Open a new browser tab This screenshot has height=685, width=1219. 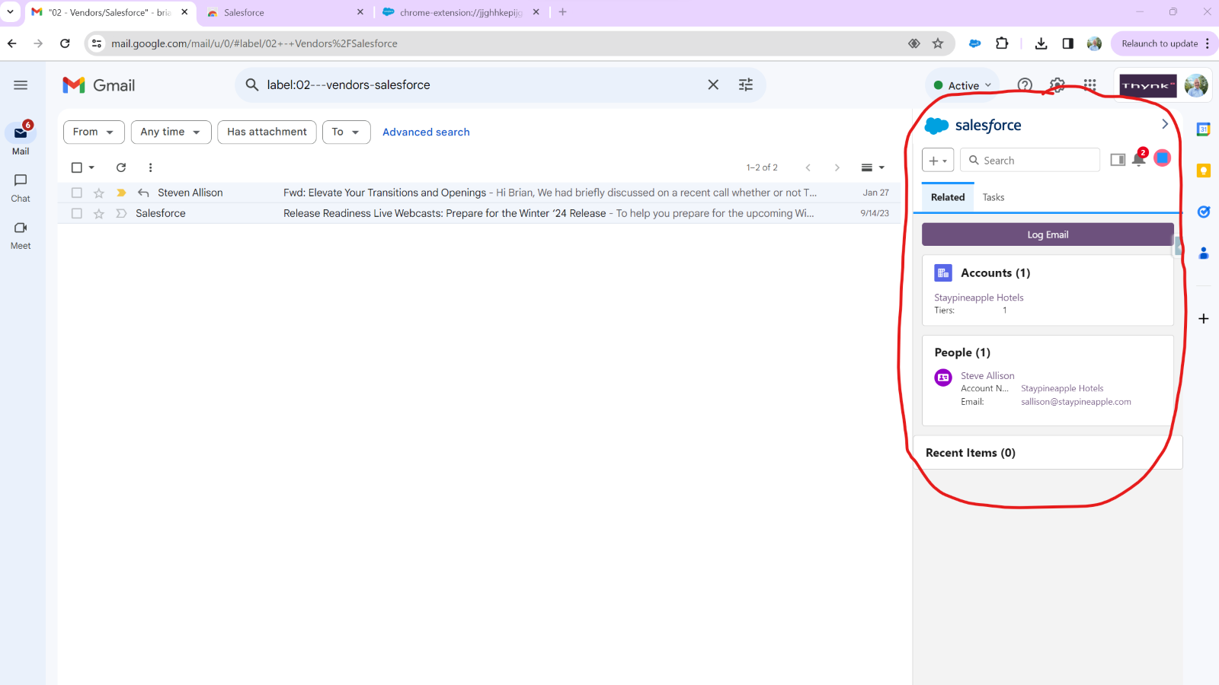click(x=562, y=12)
